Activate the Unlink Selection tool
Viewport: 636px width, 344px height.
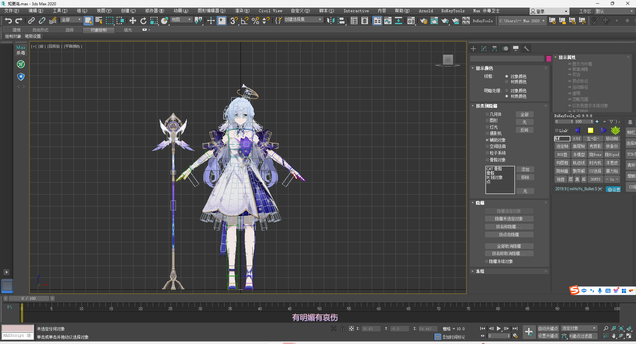(42, 21)
